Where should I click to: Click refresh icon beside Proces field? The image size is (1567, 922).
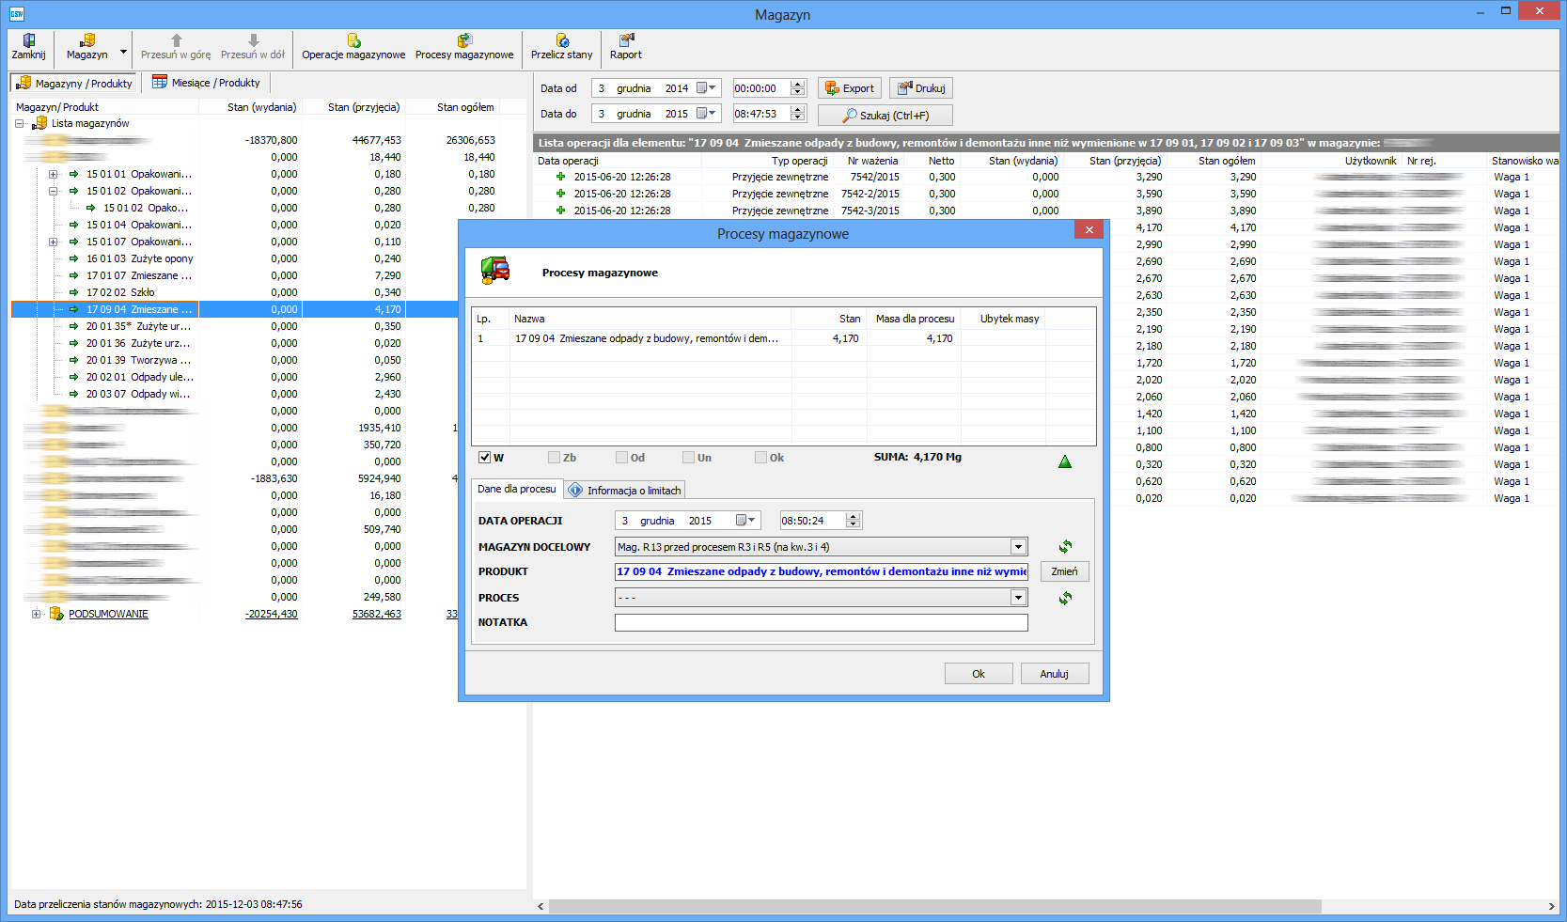[x=1065, y=598]
